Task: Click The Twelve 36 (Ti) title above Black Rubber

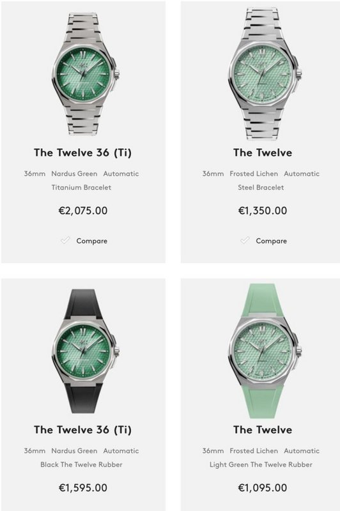Action: point(83,430)
